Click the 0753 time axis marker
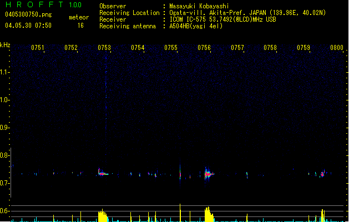349x222 pixels. [104, 48]
